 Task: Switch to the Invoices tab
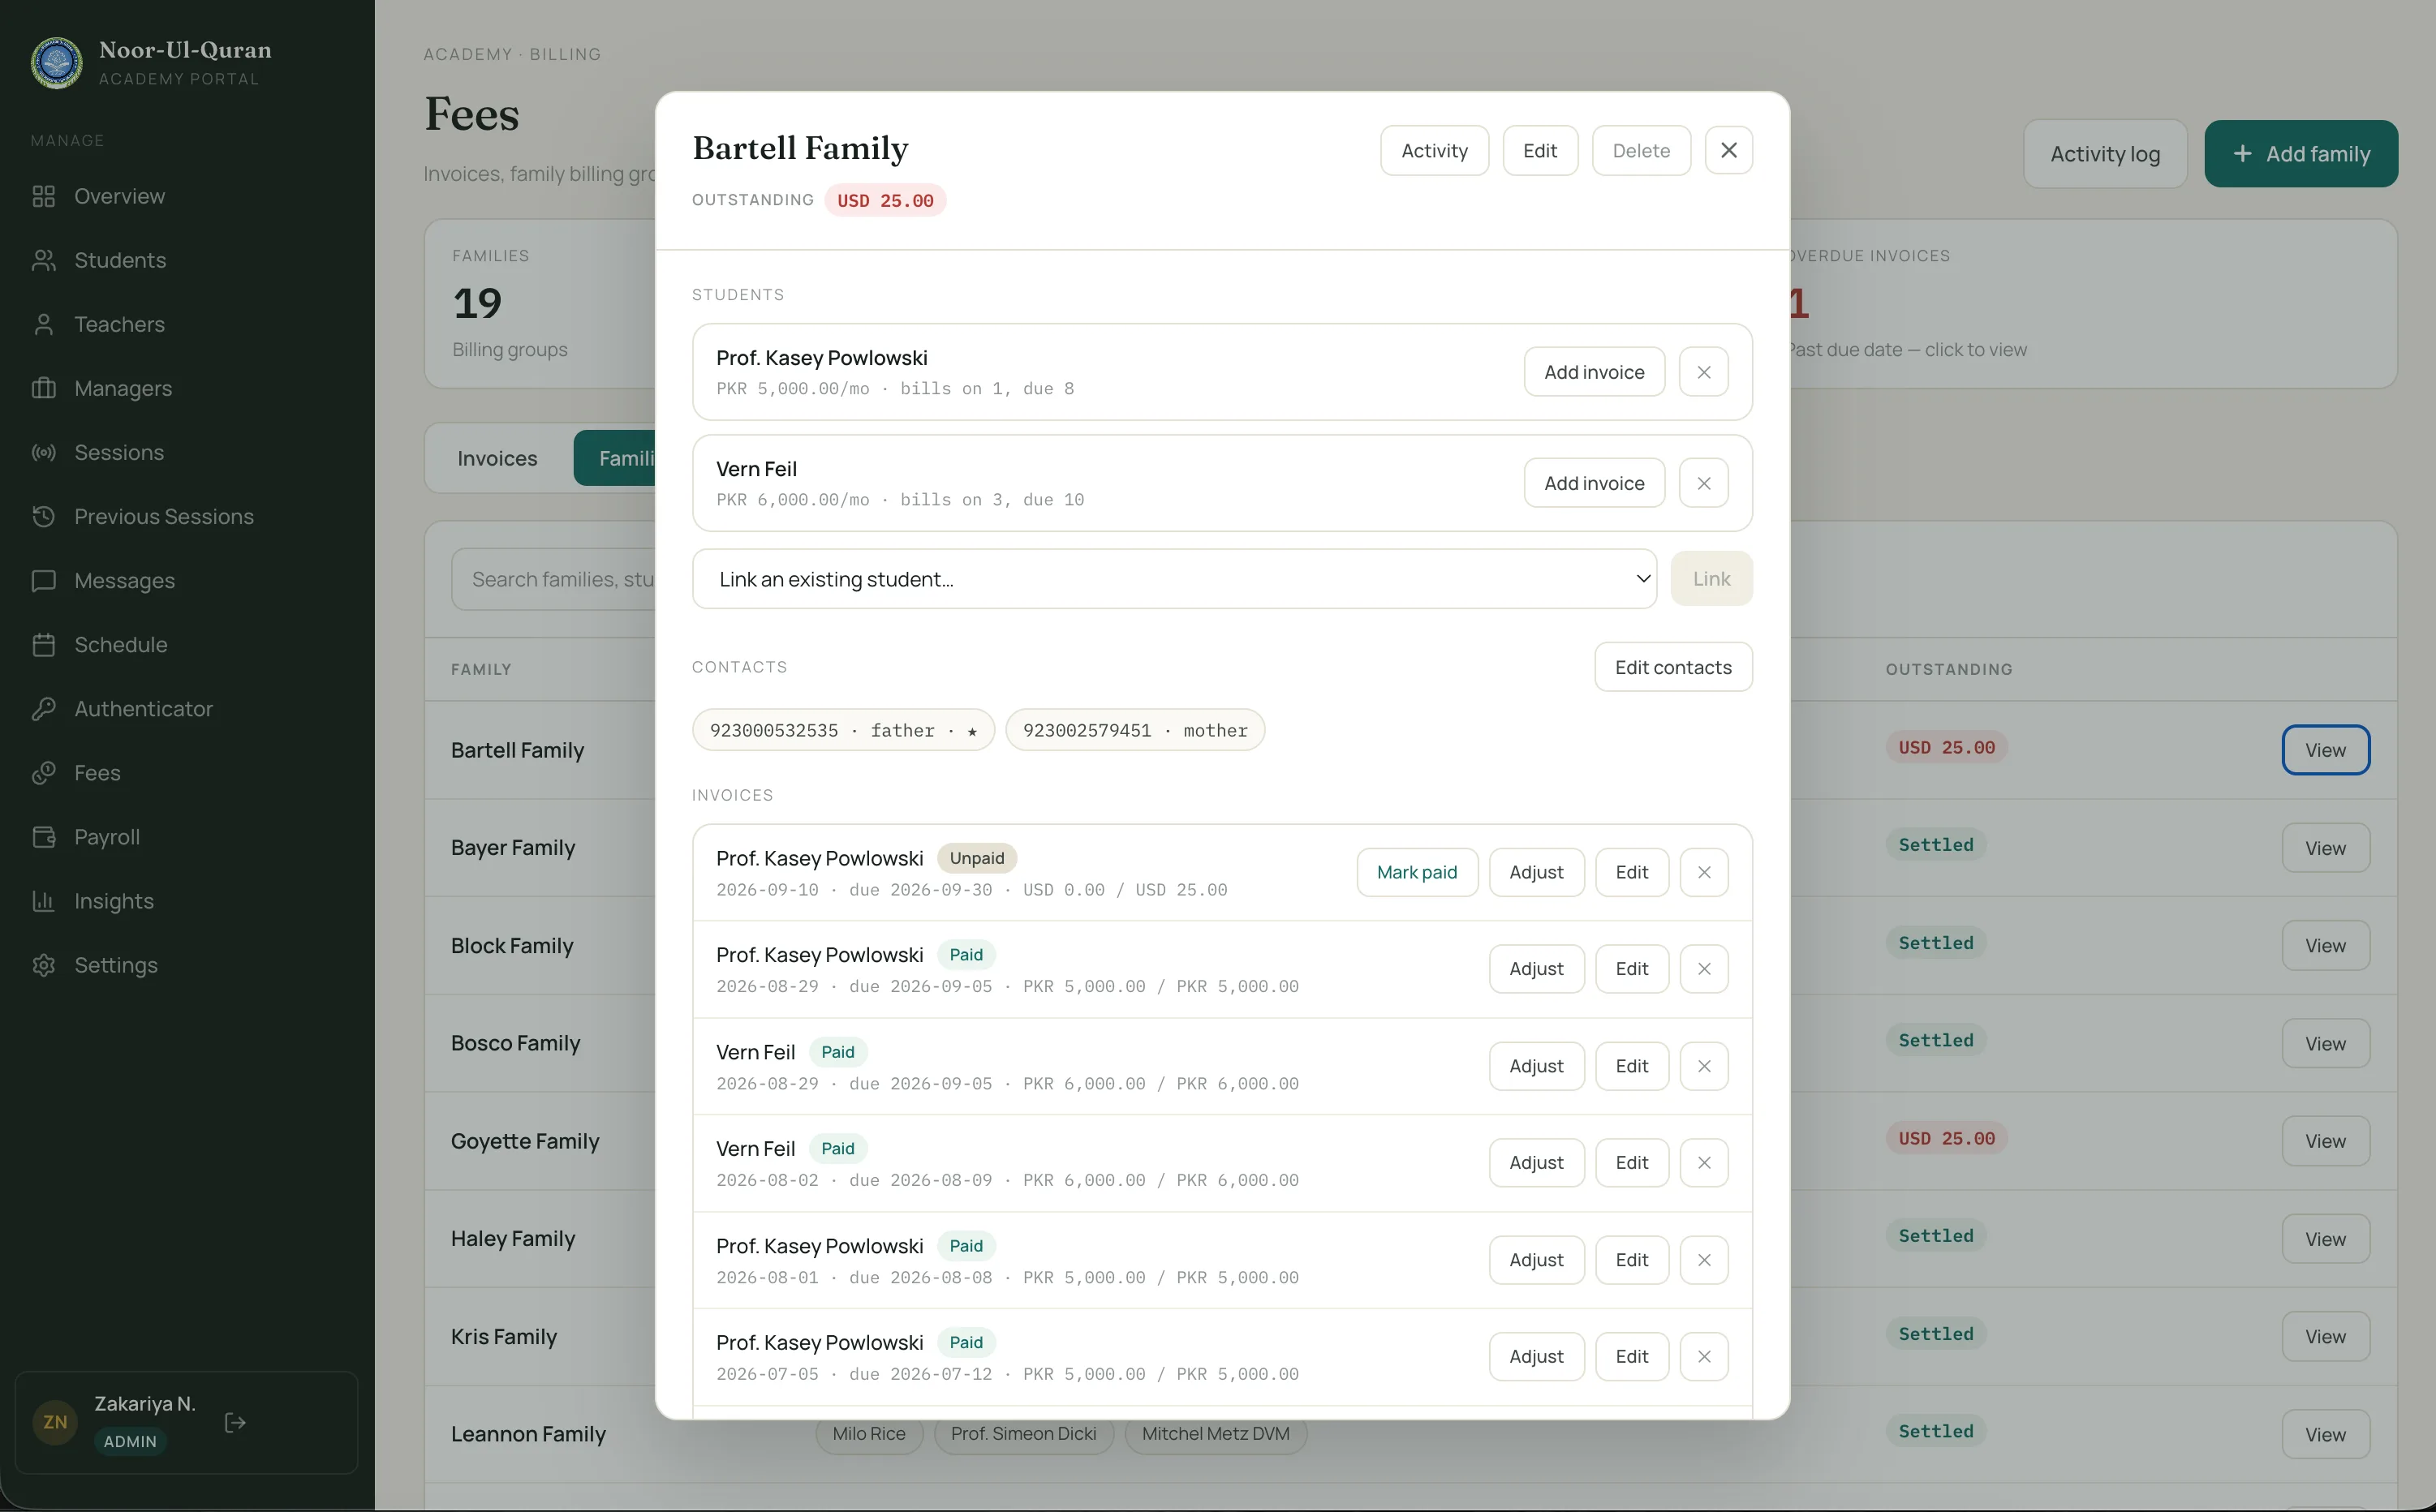tap(497, 458)
